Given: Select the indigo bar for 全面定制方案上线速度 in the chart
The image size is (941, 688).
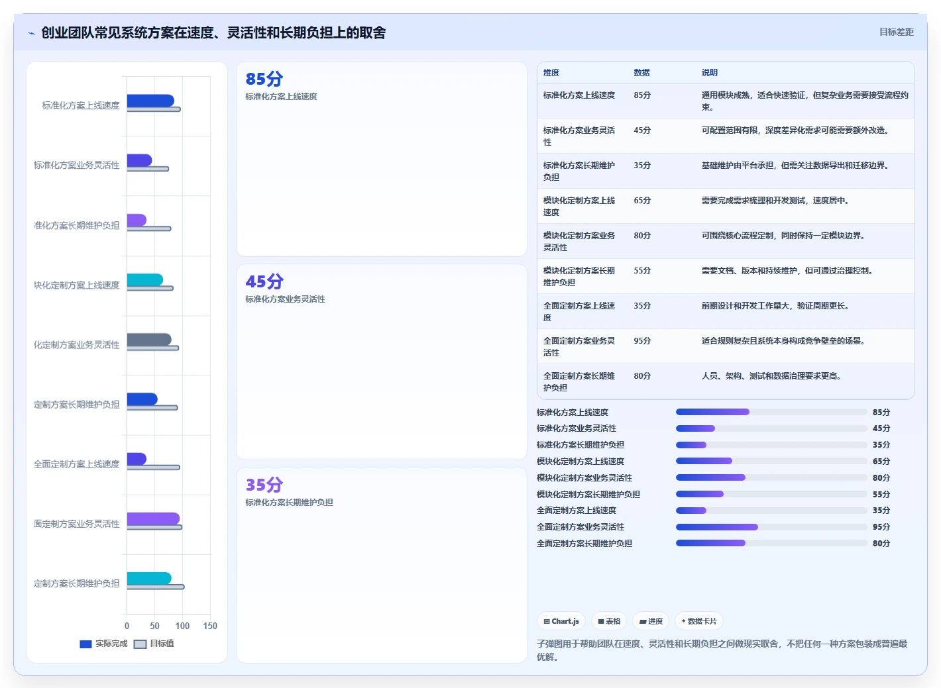Looking at the screenshot, I should 137,459.
